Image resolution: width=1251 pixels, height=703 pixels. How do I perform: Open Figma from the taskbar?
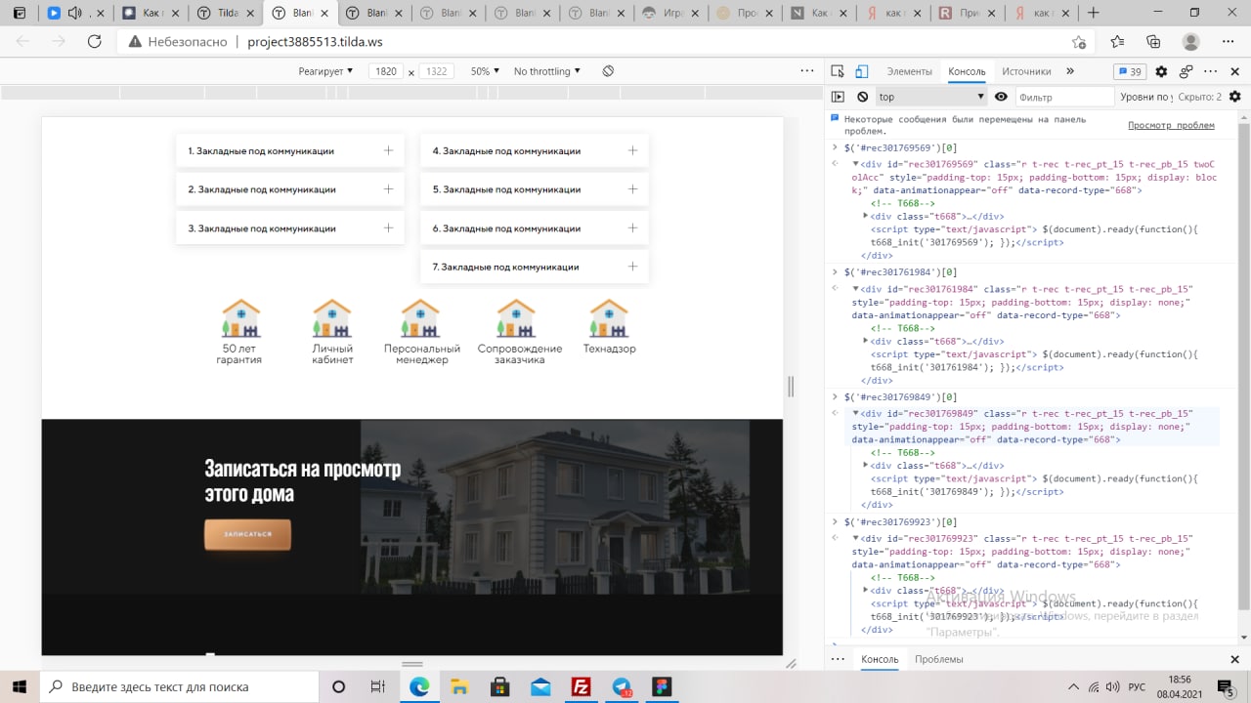tap(664, 686)
